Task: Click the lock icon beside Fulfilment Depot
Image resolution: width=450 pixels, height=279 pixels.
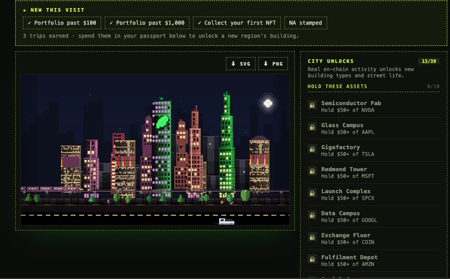Action: point(312,259)
